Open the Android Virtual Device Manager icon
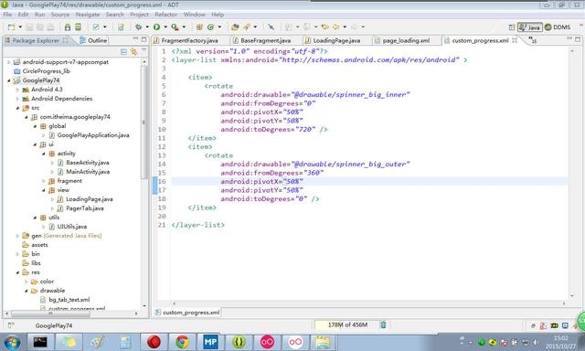 pyautogui.click(x=78, y=27)
